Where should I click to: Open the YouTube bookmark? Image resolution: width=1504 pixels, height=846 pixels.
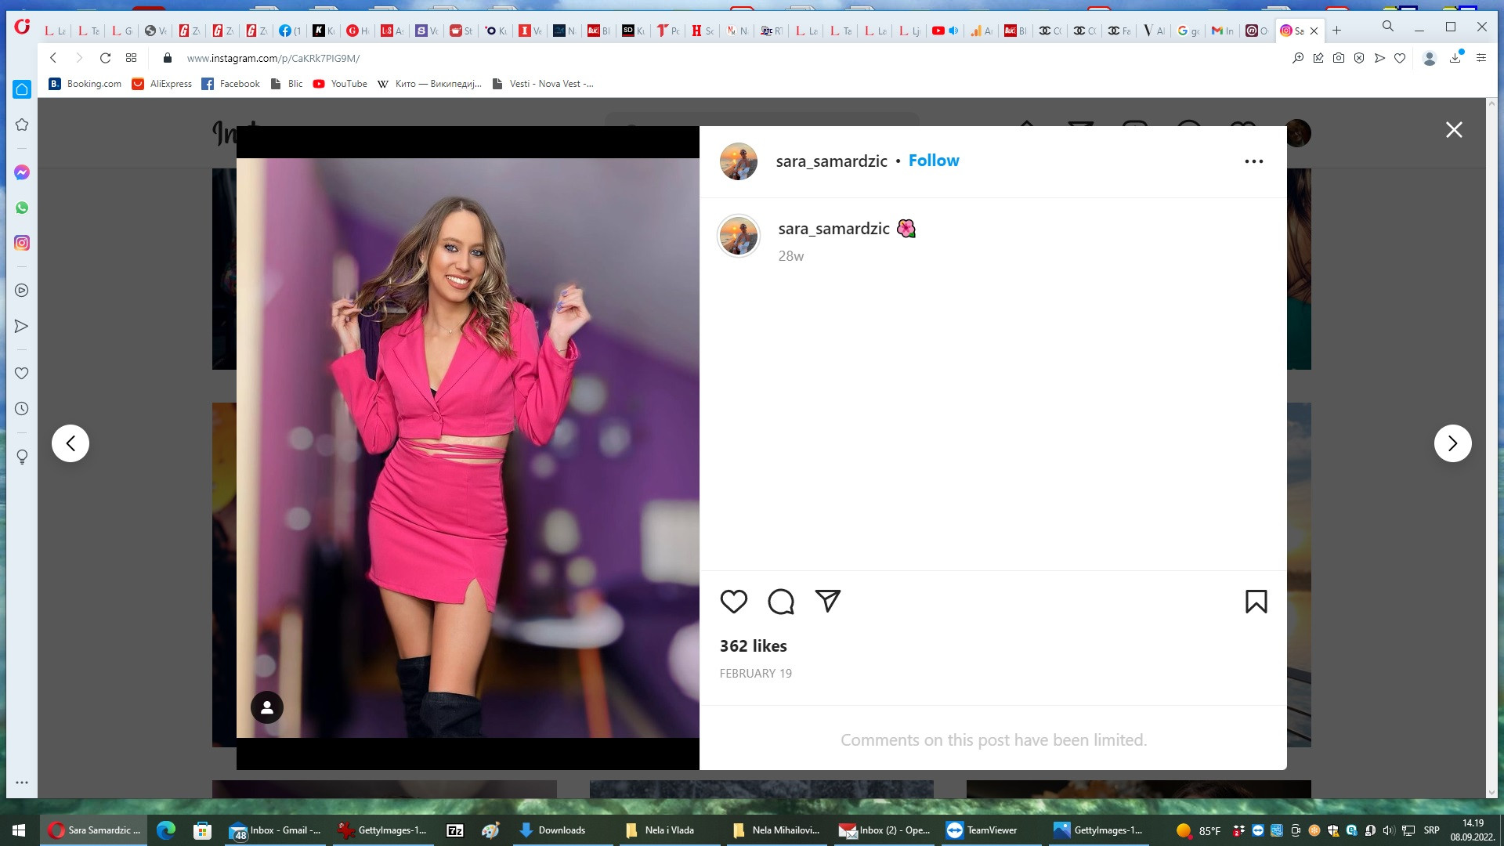point(341,84)
